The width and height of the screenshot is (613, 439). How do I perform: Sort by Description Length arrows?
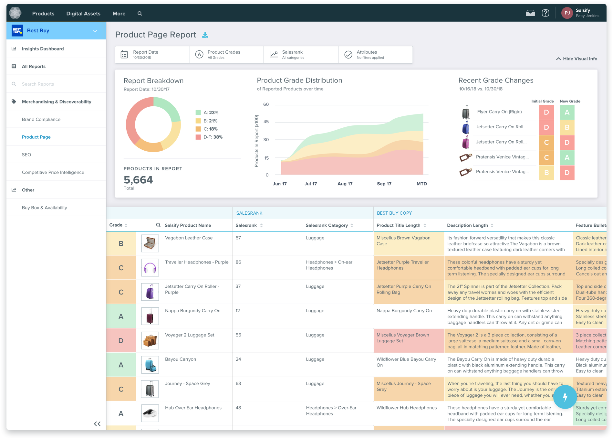(x=492, y=225)
